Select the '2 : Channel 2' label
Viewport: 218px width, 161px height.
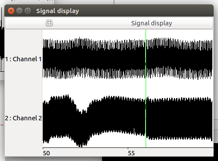(23, 118)
